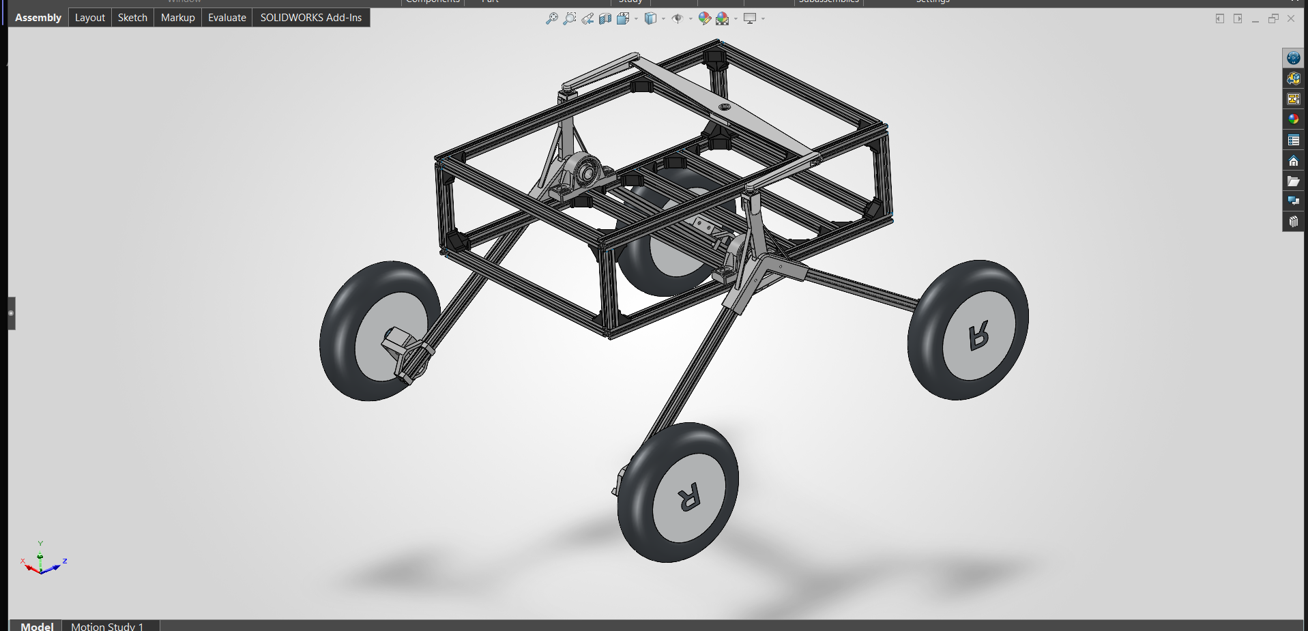Select the Model bottom tab

pyautogui.click(x=37, y=626)
